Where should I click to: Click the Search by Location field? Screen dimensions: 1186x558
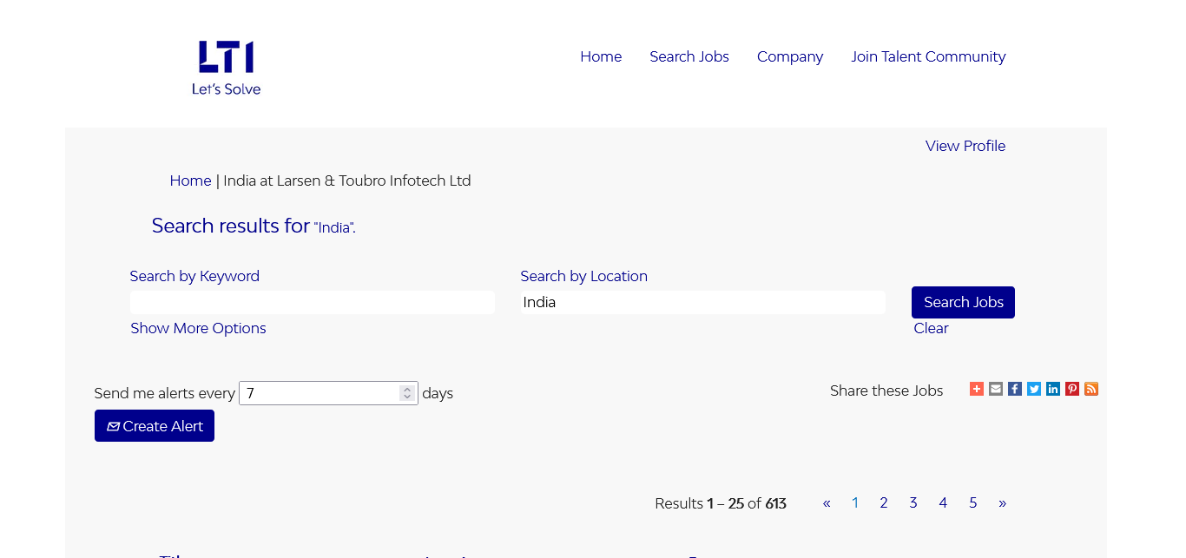(703, 302)
